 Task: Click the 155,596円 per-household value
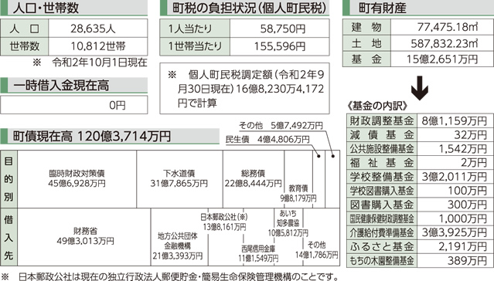tap(280, 46)
